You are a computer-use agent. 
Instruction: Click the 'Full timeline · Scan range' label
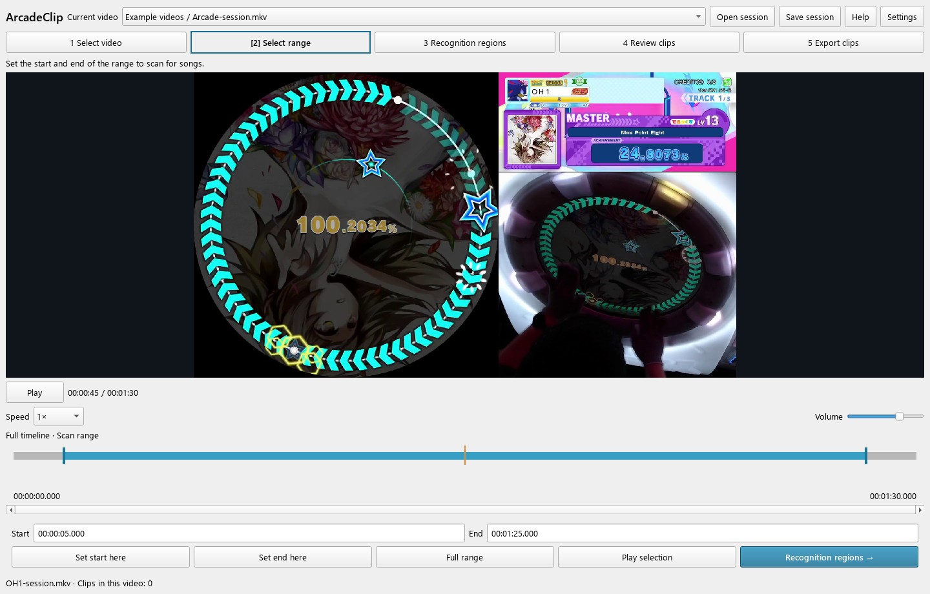[x=52, y=436]
